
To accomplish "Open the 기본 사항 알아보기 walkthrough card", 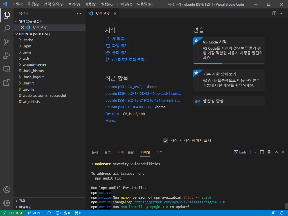I will tap(229, 80).
